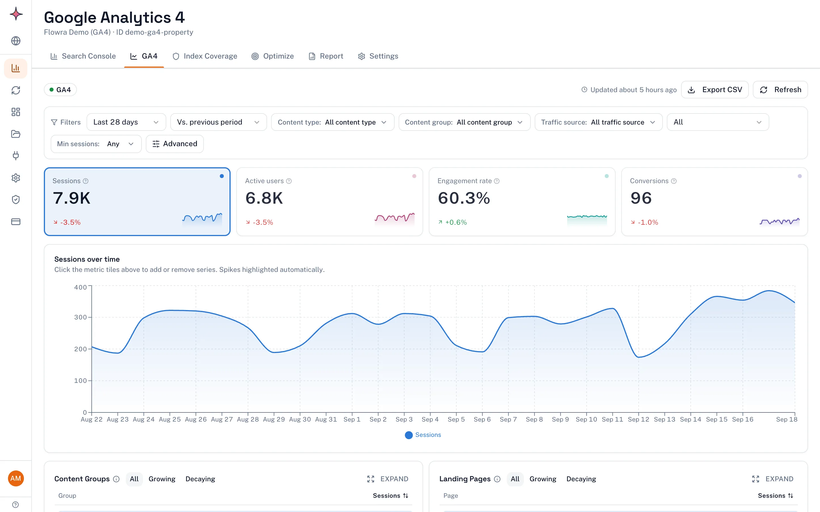Click the Sessions tile sparkline

tap(202, 219)
